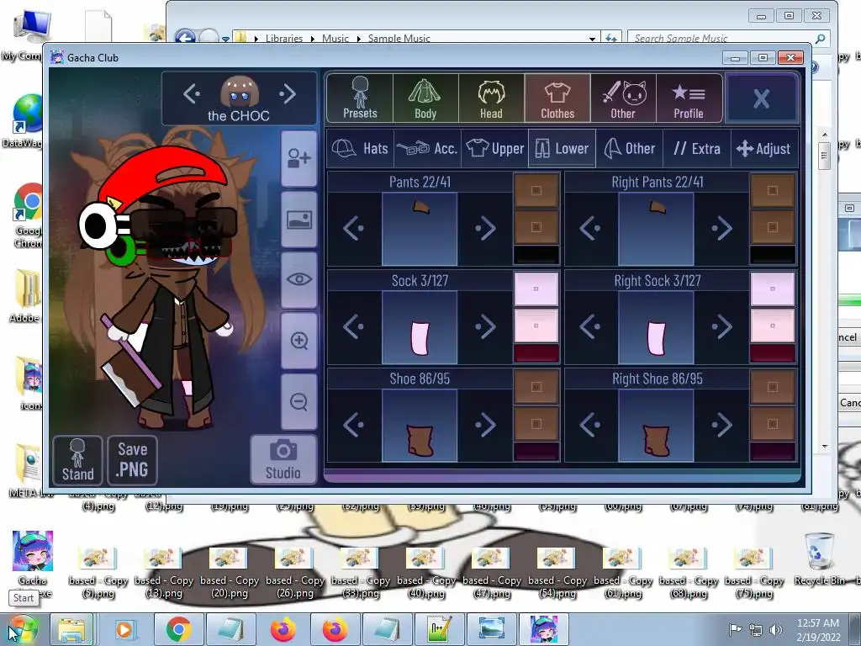
Task: Switch to the Acc. glasses subtab
Action: 427,148
